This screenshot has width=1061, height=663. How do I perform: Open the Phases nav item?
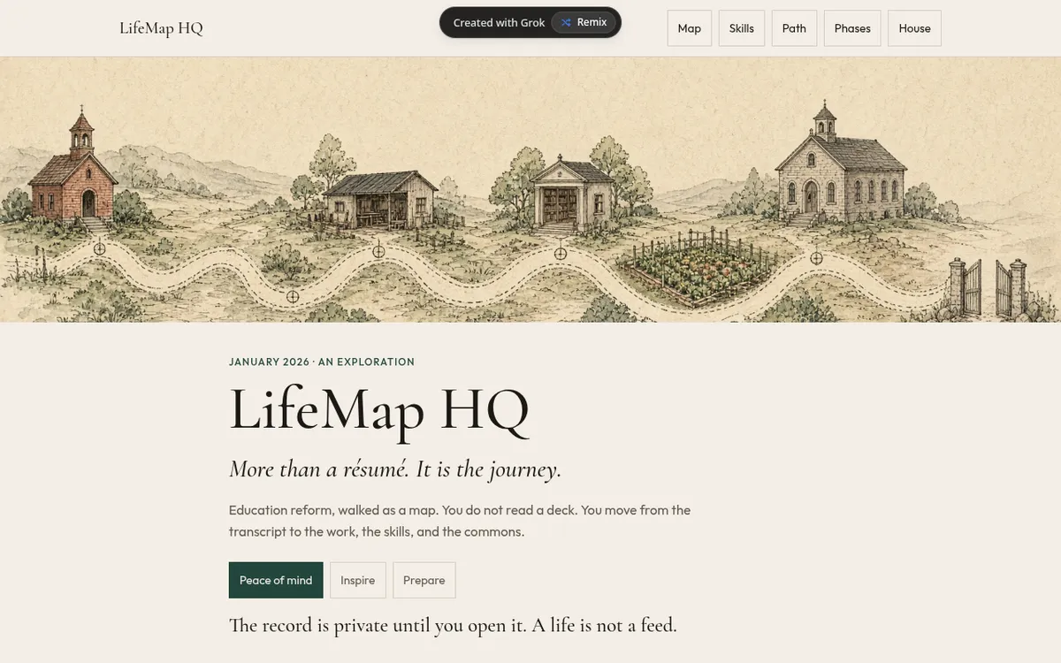pyautogui.click(x=852, y=28)
